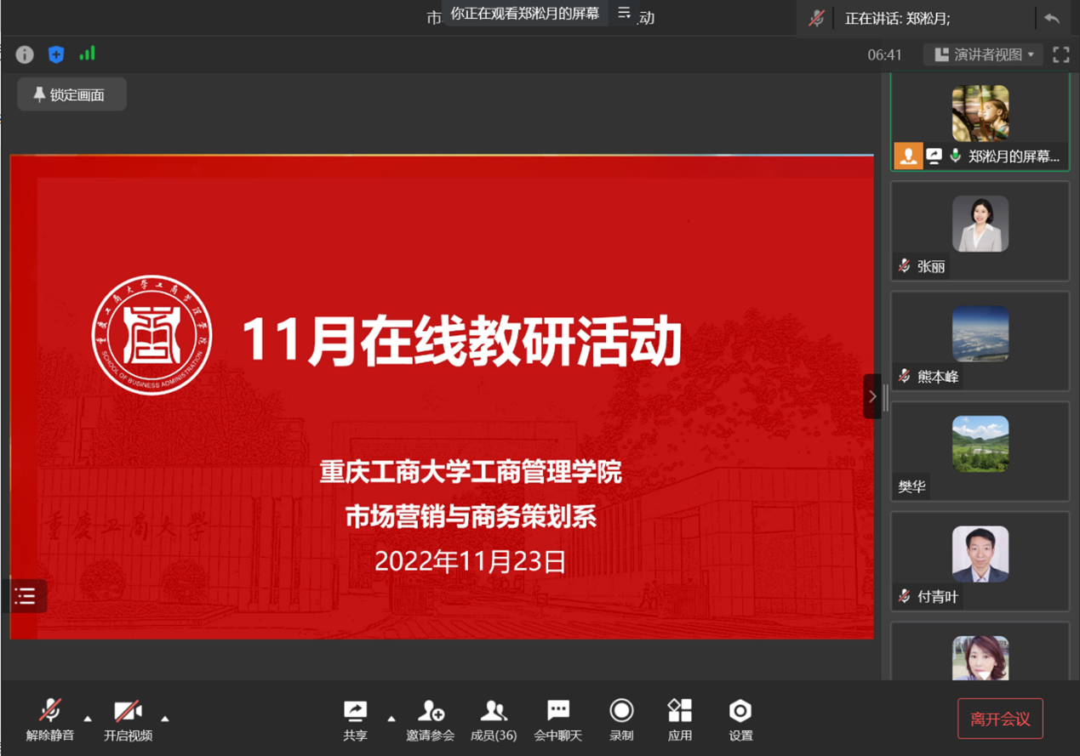Expand audio options arrow beside 解除静音

[x=88, y=719]
